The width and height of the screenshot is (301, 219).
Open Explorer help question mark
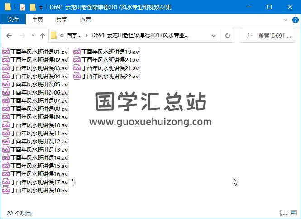pyautogui.click(x=295, y=20)
